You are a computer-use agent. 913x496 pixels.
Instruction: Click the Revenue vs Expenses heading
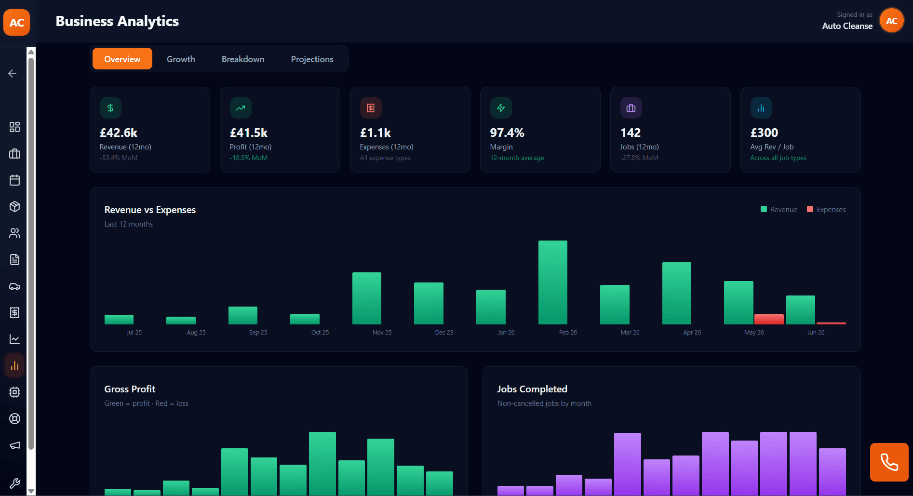pos(150,210)
